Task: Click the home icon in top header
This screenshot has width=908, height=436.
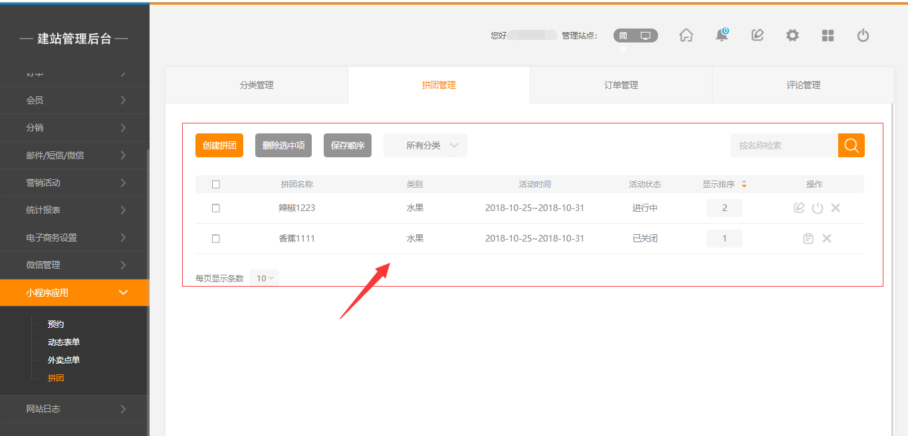Action: [686, 36]
